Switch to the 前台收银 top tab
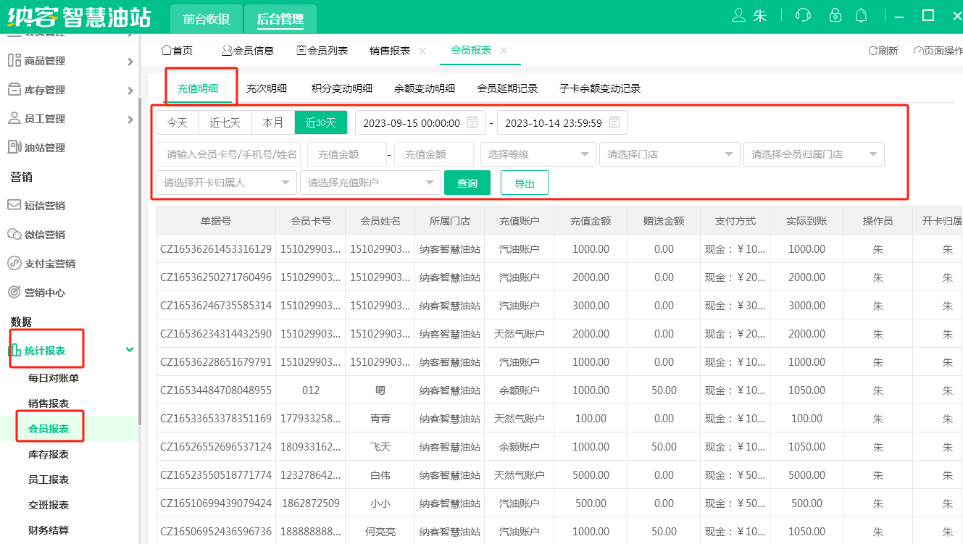The image size is (963, 544). click(x=207, y=20)
